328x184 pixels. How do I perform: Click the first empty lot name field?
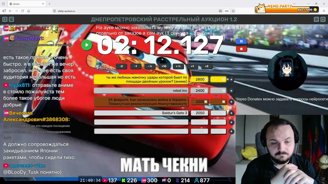tap(141, 122)
